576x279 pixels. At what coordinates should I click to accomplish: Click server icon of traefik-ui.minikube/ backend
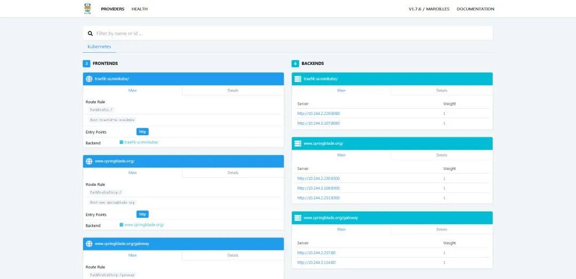(298, 79)
